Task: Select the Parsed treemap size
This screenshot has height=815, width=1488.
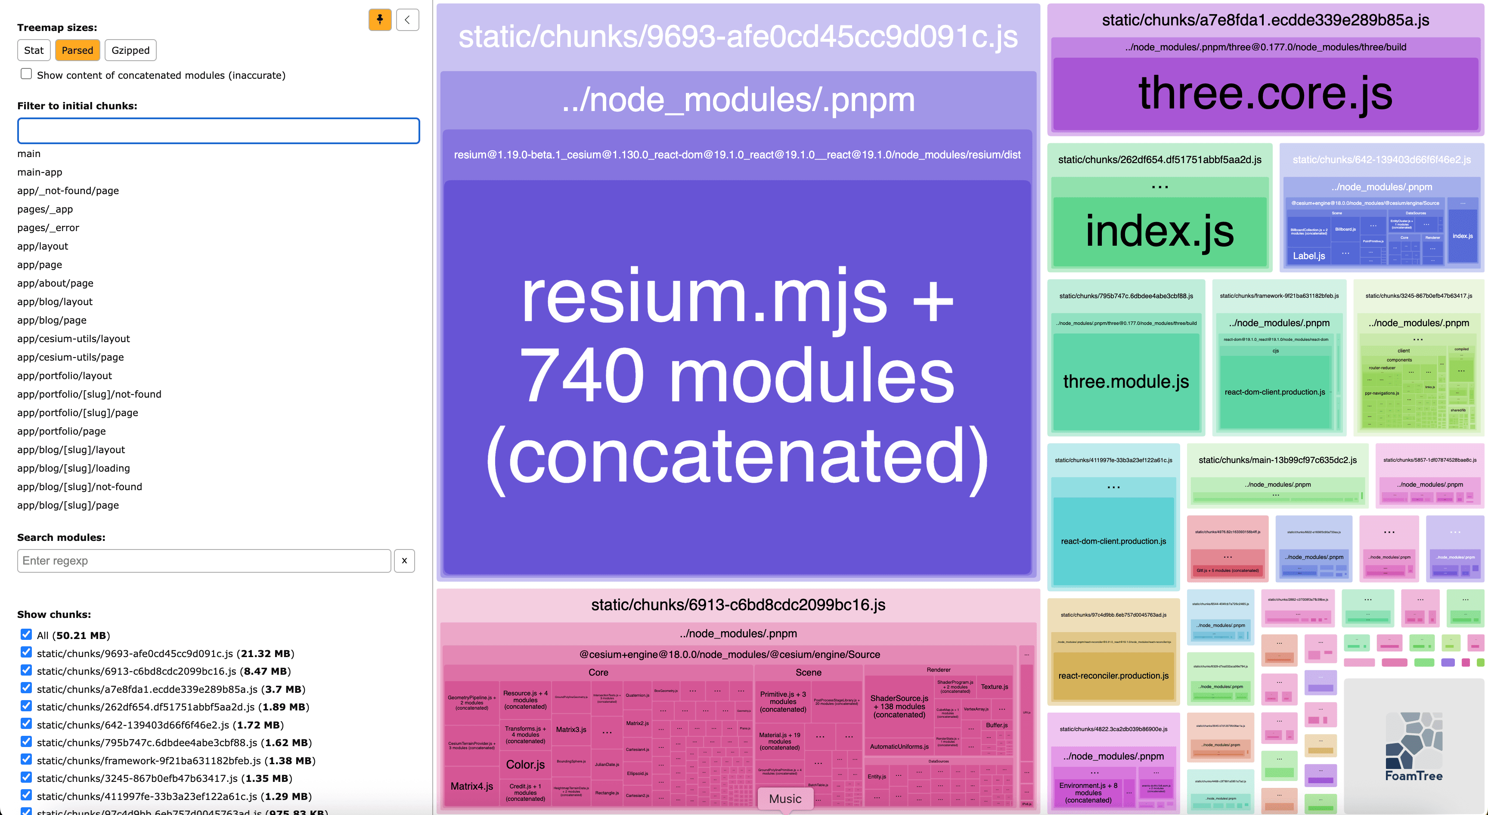Action: (77, 50)
